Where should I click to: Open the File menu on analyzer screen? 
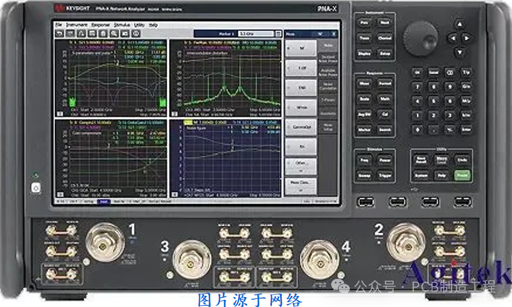tap(58, 25)
